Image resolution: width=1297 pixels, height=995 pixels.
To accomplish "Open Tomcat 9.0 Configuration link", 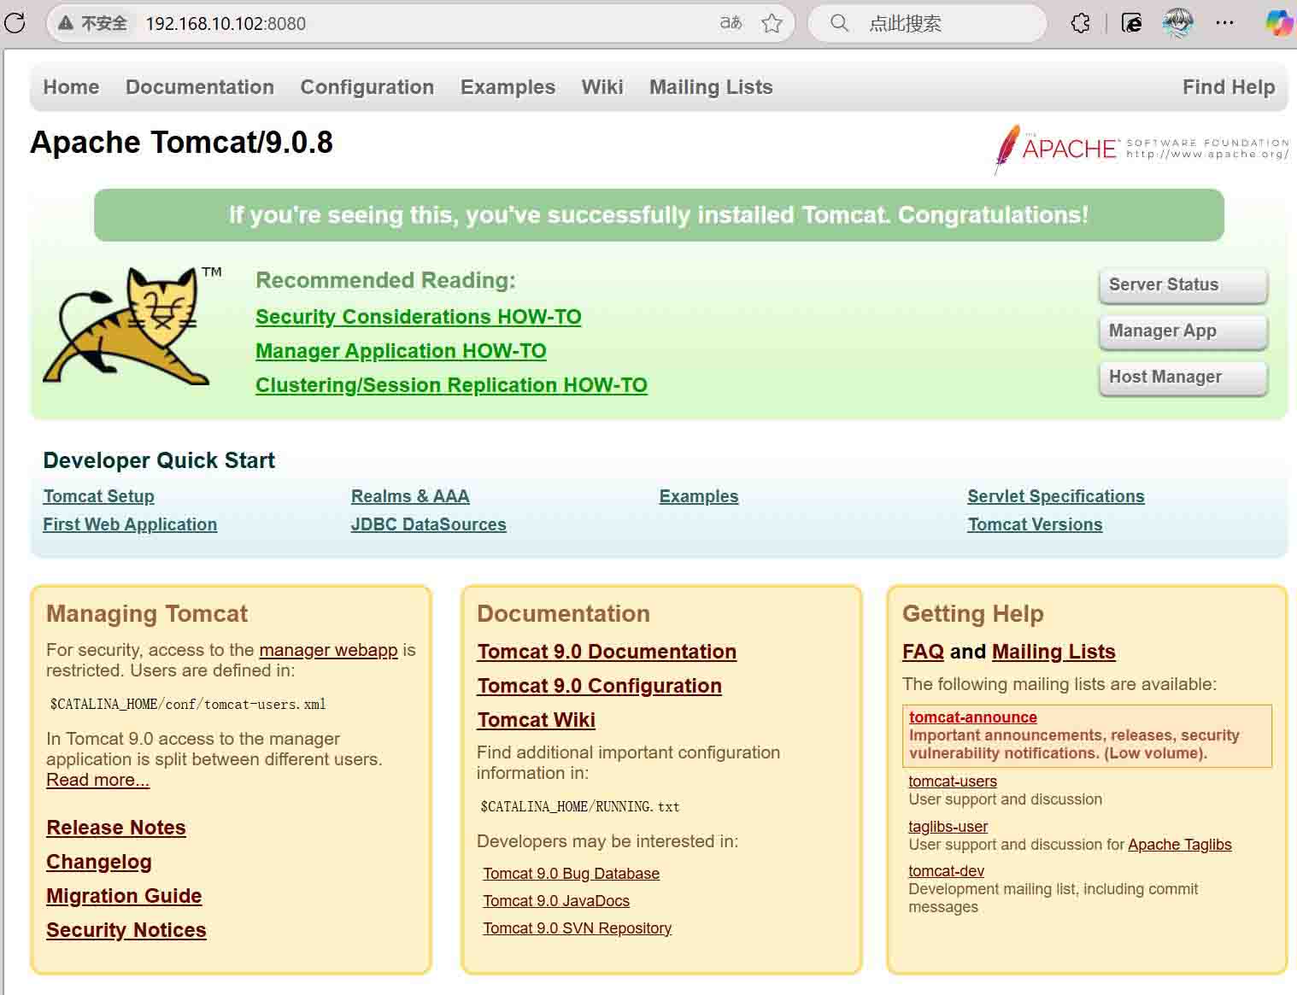I will 600,686.
